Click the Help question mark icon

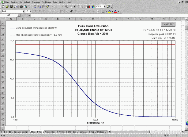click(x=108, y=6)
